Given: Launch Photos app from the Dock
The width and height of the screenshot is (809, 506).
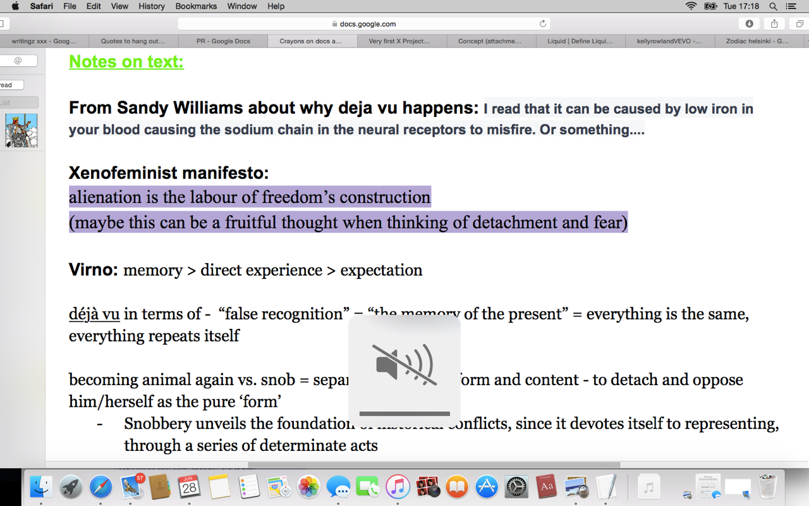Looking at the screenshot, I should pos(308,487).
